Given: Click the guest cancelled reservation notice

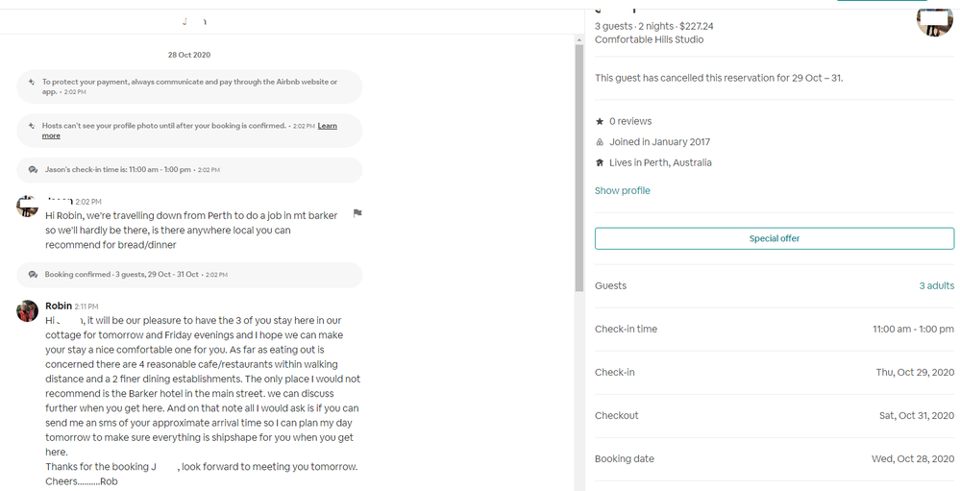Looking at the screenshot, I should [718, 78].
